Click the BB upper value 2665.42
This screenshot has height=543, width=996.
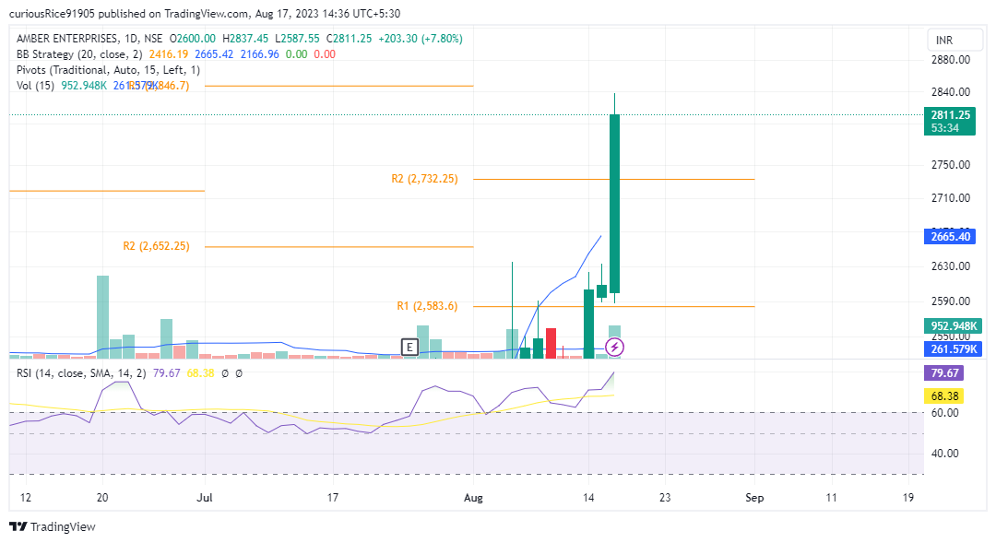pyautogui.click(x=214, y=54)
